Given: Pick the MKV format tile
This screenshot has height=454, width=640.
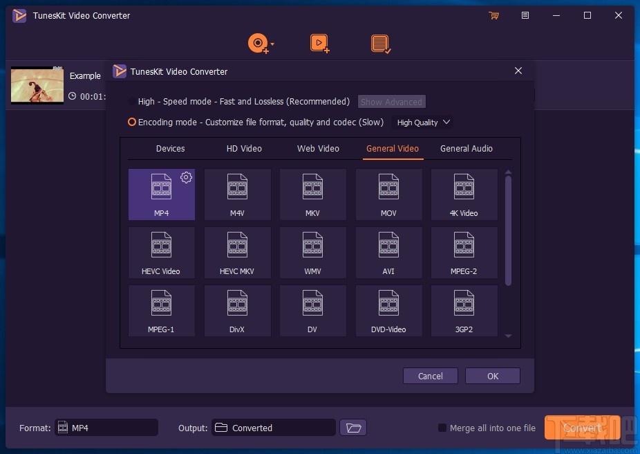Looking at the screenshot, I should click(312, 194).
